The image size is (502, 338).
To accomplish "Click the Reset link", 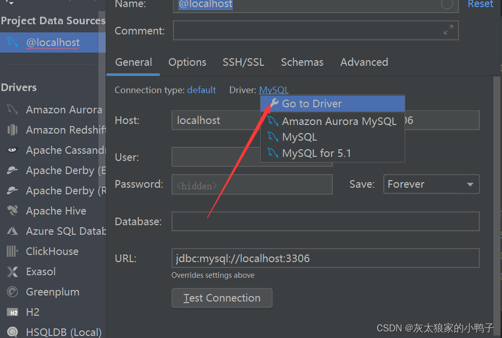I will (480, 4).
